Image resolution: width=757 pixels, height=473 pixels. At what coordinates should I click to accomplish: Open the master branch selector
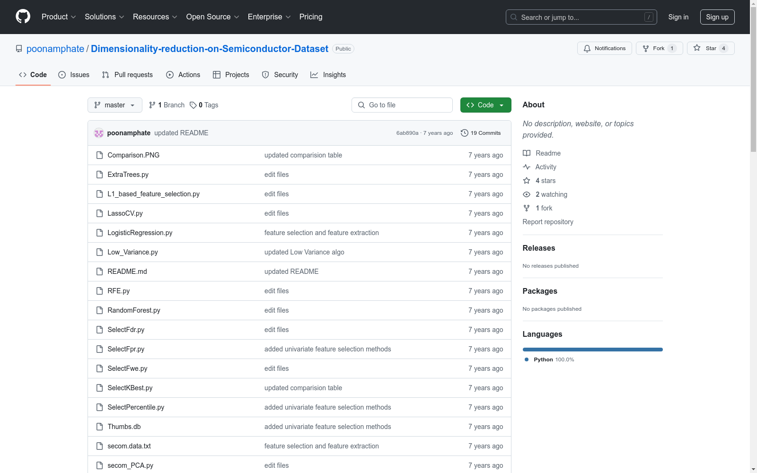[115, 105]
